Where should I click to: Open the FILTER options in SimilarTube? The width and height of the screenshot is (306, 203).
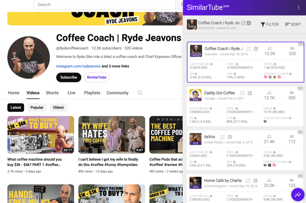tap(270, 24)
